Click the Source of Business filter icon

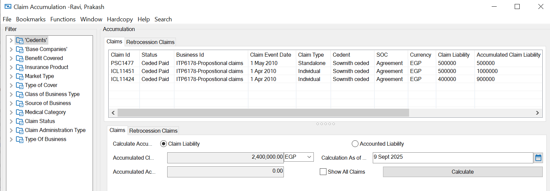pos(20,103)
